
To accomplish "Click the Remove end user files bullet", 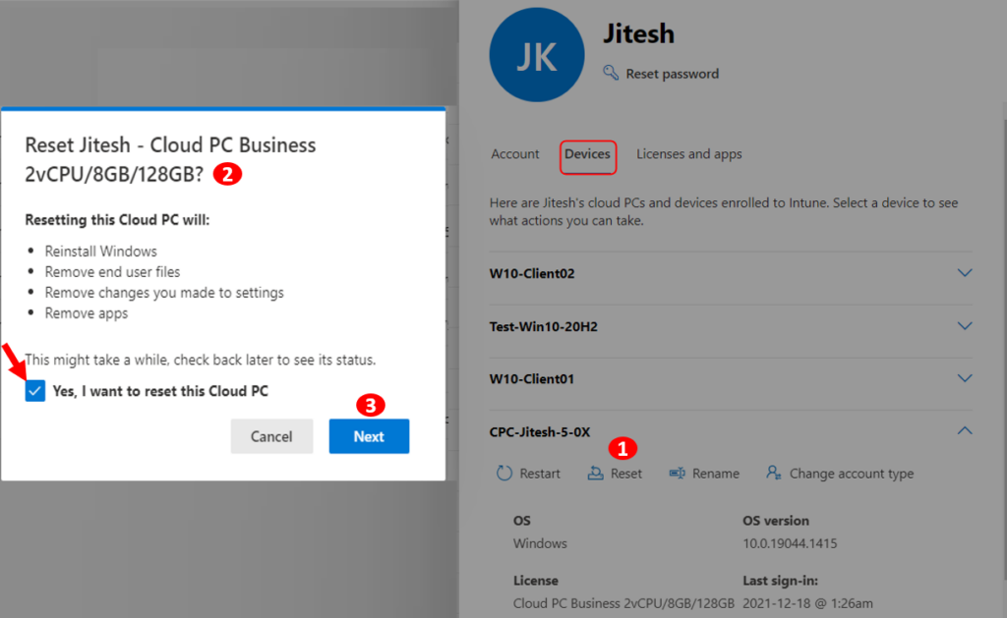I will pyautogui.click(x=112, y=272).
